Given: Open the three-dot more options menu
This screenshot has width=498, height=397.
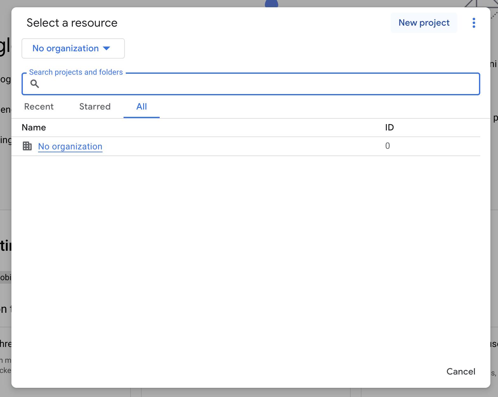Looking at the screenshot, I should 474,23.
